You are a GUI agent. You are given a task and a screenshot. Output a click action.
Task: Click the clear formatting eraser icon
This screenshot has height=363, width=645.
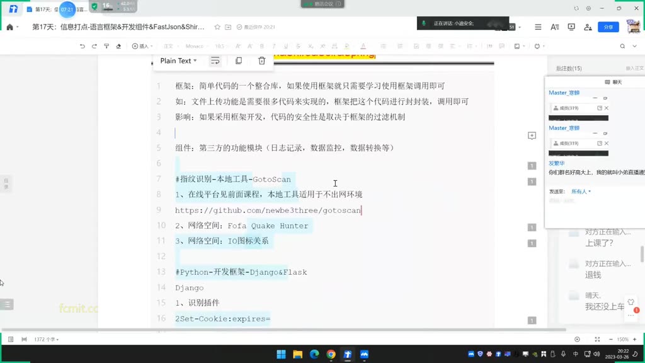[118, 46]
